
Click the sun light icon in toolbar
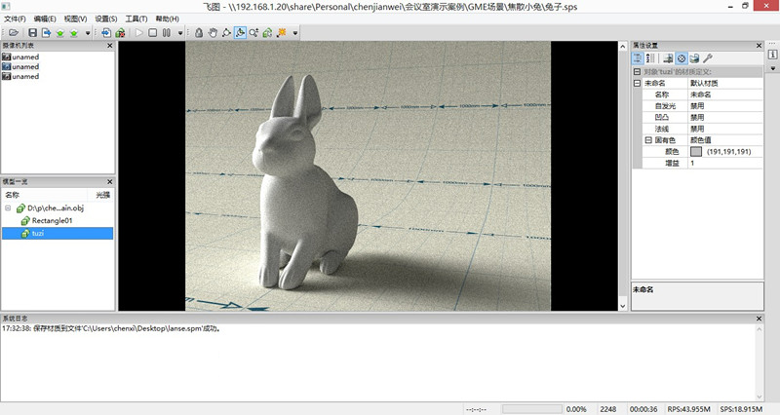(x=281, y=32)
